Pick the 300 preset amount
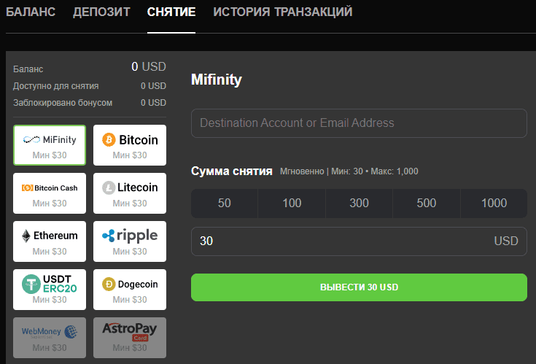Screen dimensions: 536x364 click(359, 204)
